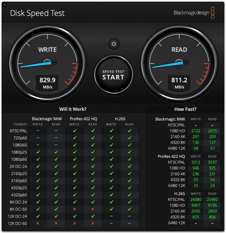226x233 pixels.
Task: Open settings via the gear icon
Action: [x=114, y=44]
